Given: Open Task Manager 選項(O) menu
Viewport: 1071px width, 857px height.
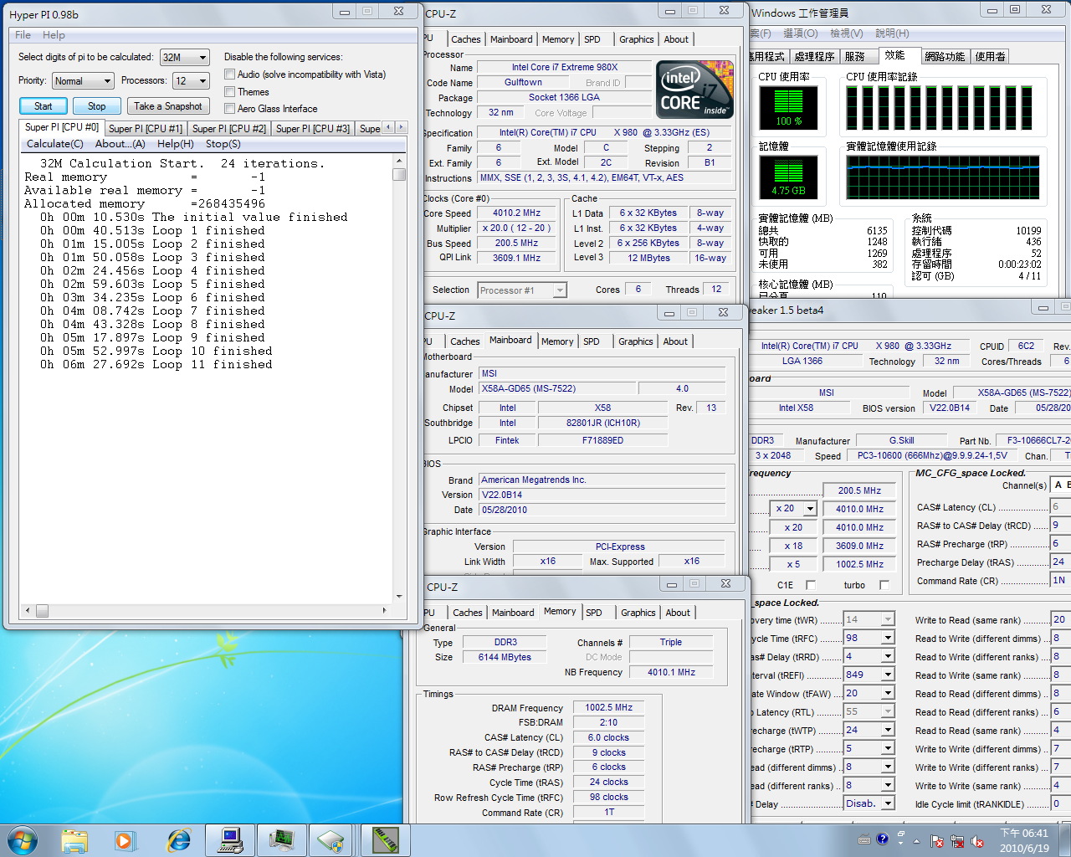Looking at the screenshot, I should pyautogui.click(x=801, y=33).
